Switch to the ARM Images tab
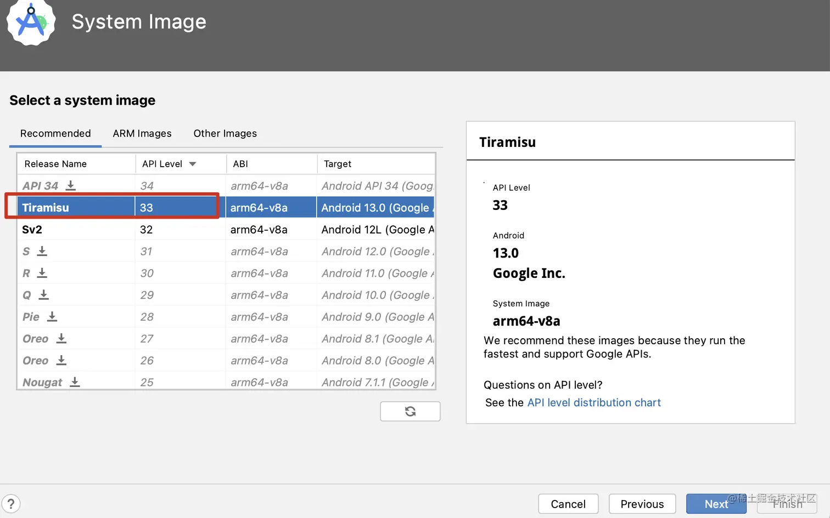Screen dimensions: 830x518 coord(142,134)
